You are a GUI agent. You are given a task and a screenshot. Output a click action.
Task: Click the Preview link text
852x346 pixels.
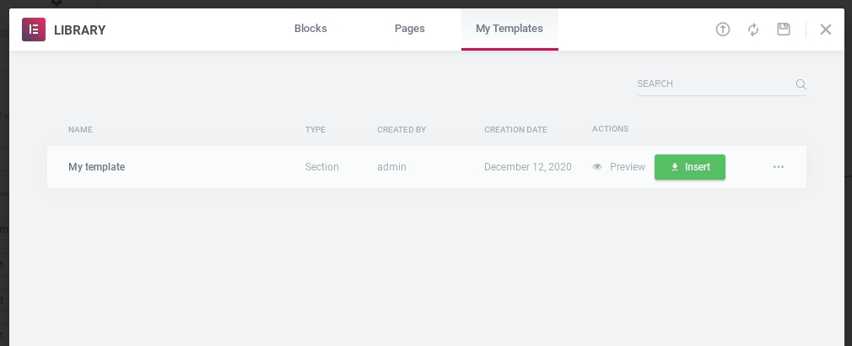click(x=628, y=167)
